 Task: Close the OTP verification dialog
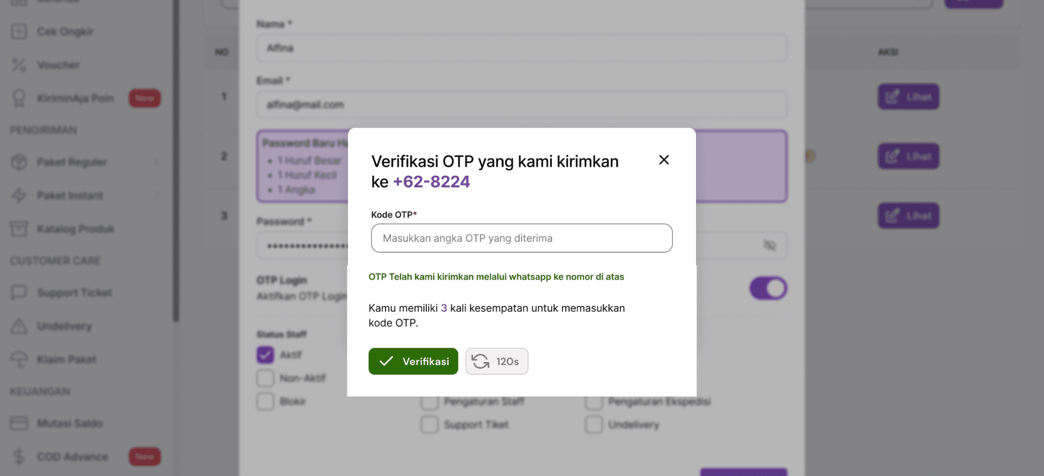pyautogui.click(x=664, y=160)
